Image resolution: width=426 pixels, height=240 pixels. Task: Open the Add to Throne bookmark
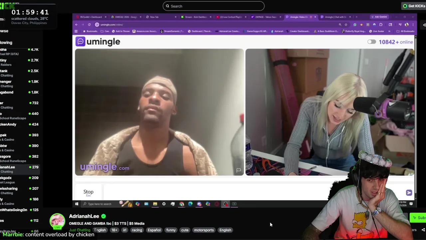point(121,31)
